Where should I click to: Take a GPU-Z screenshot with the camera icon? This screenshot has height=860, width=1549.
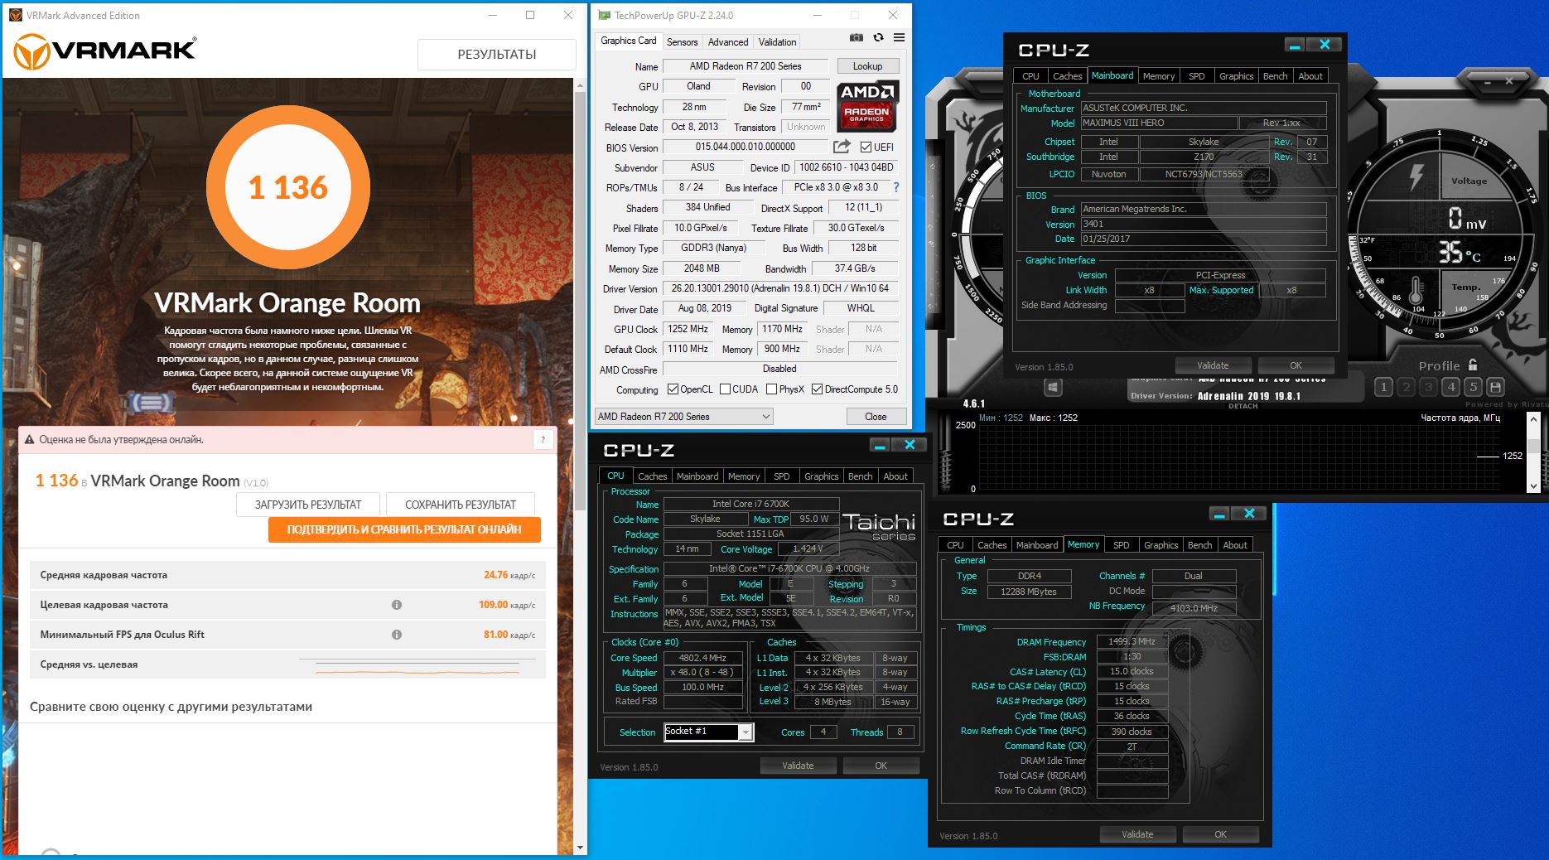(857, 37)
